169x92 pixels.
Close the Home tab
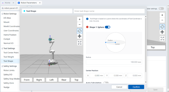pos(13,3)
